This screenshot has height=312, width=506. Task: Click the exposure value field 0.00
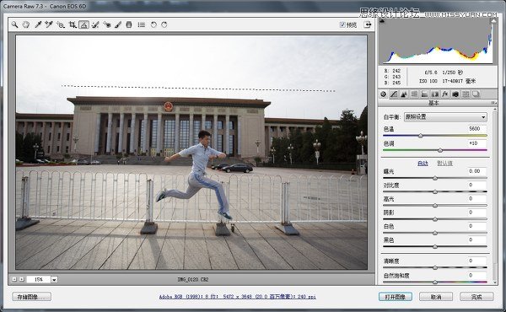477,171
